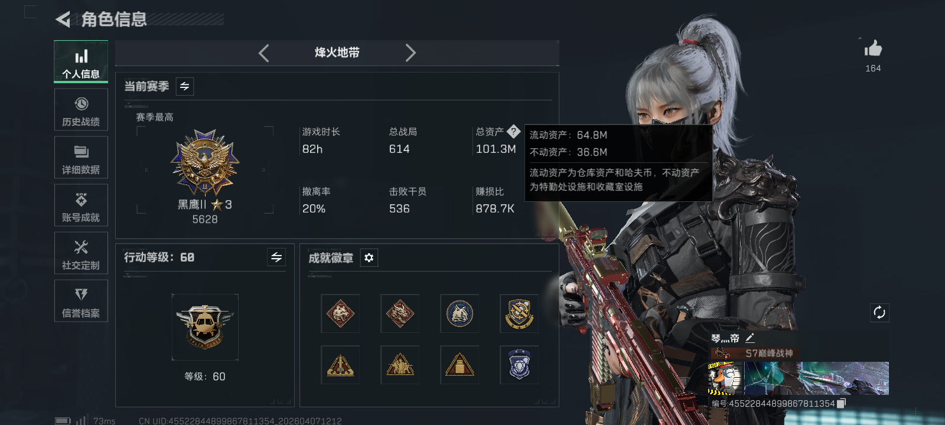Viewport: 945px width, 425px height.
Task: Switch to next game mode arrow
Action: pyautogui.click(x=410, y=53)
